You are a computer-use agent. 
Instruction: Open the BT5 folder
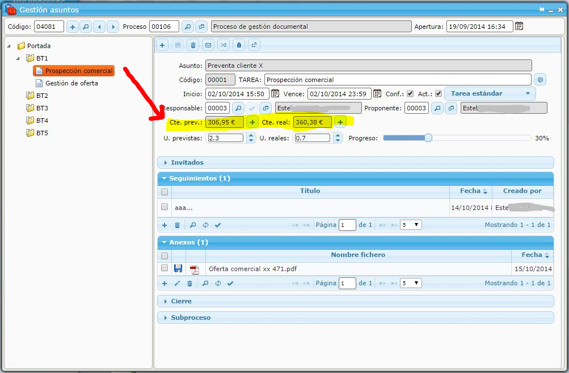(x=37, y=133)
